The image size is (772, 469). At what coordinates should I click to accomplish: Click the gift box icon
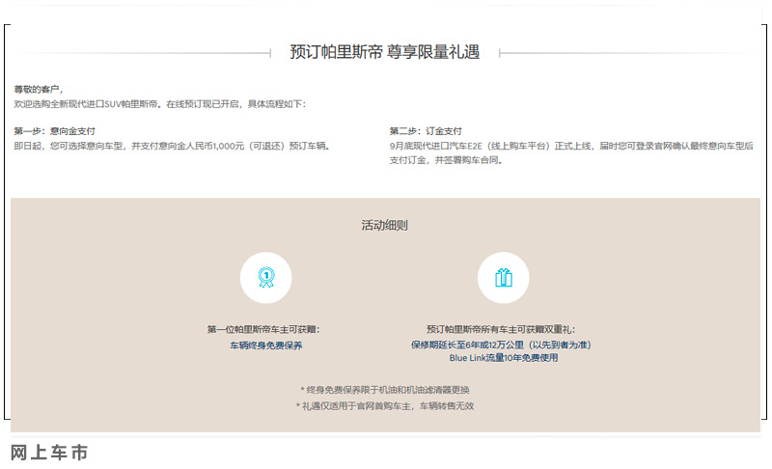503,278
